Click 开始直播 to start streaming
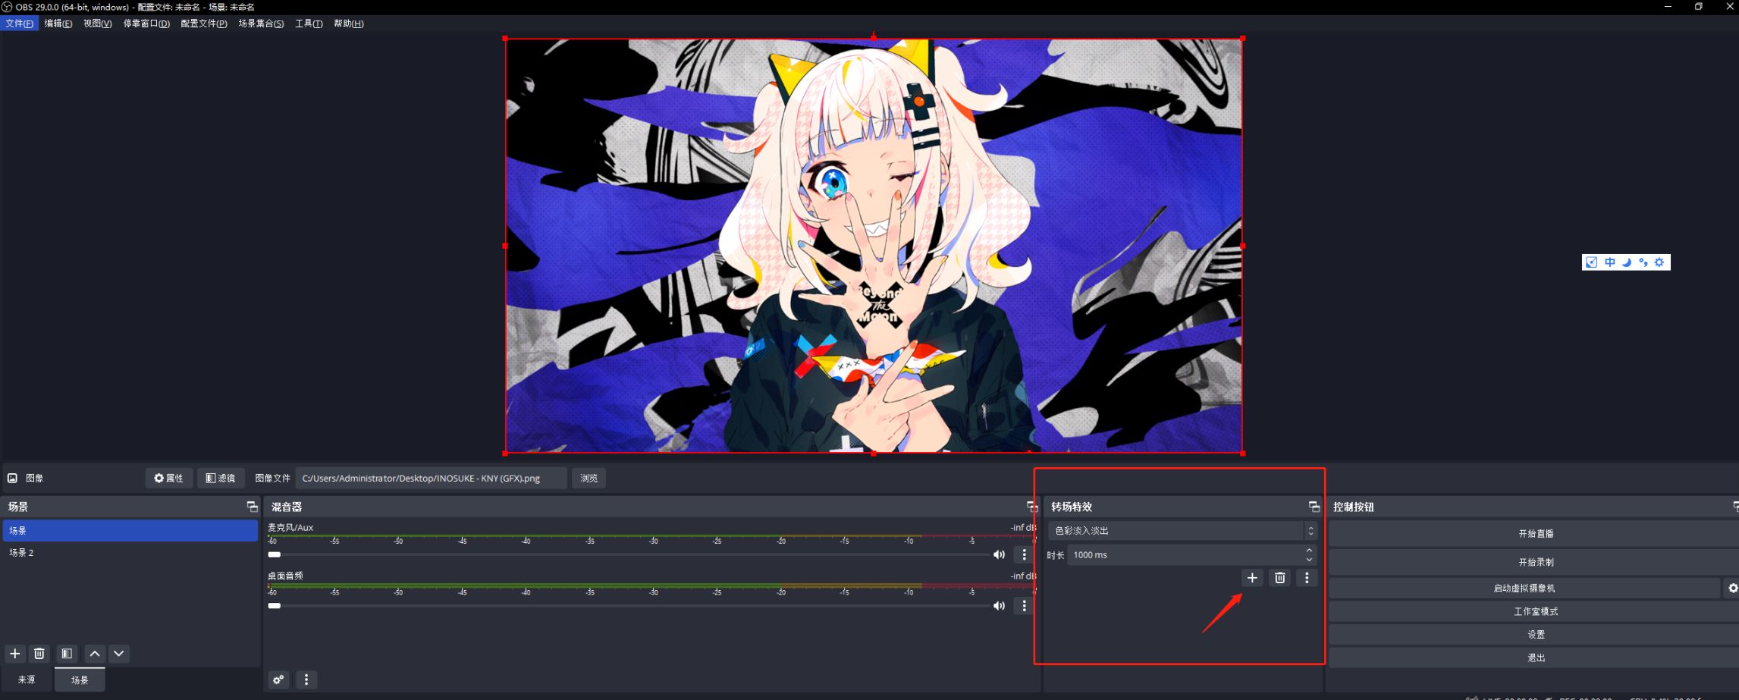 point(1535,533)
